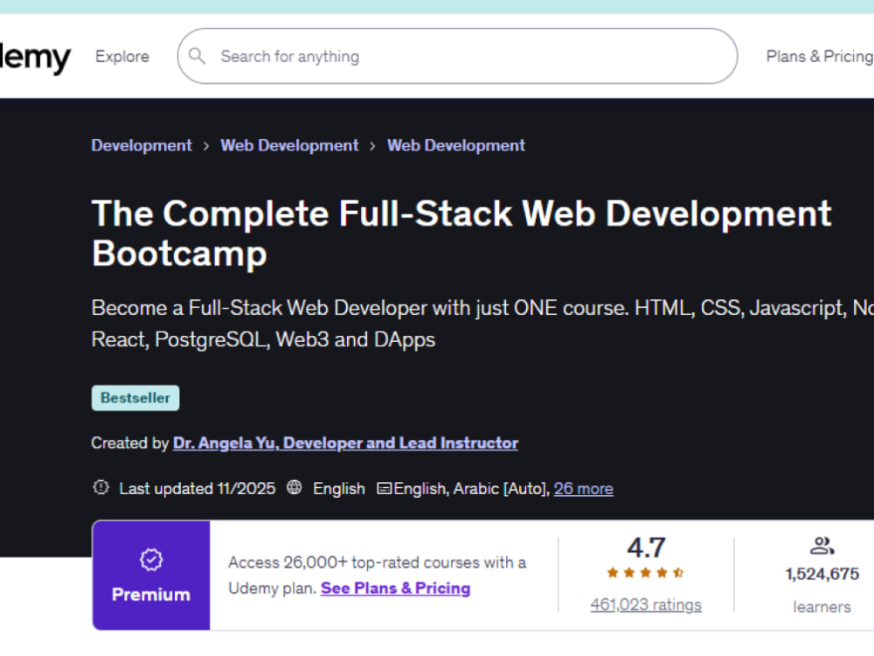874x656 pixels.
Task: Click the Premium label tile
Action: coord(151,576)
